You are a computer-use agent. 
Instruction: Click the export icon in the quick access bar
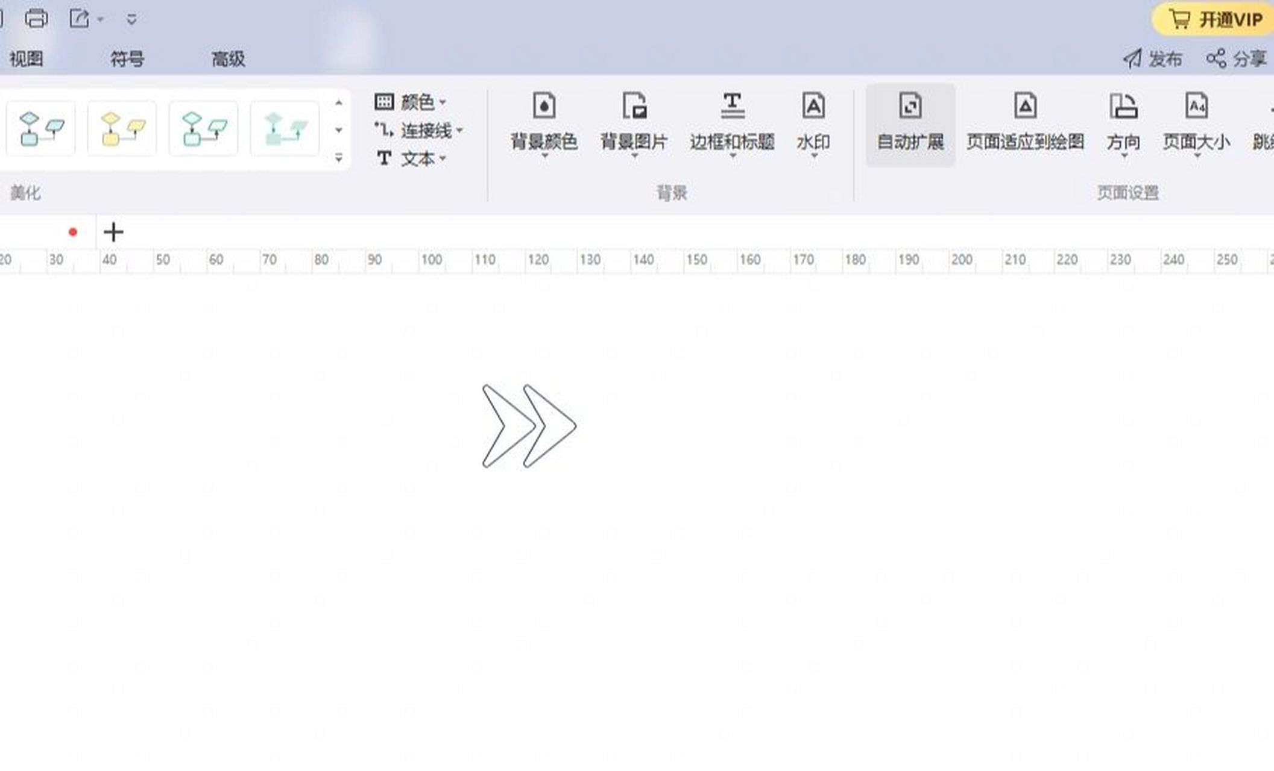tap(79, 19)
